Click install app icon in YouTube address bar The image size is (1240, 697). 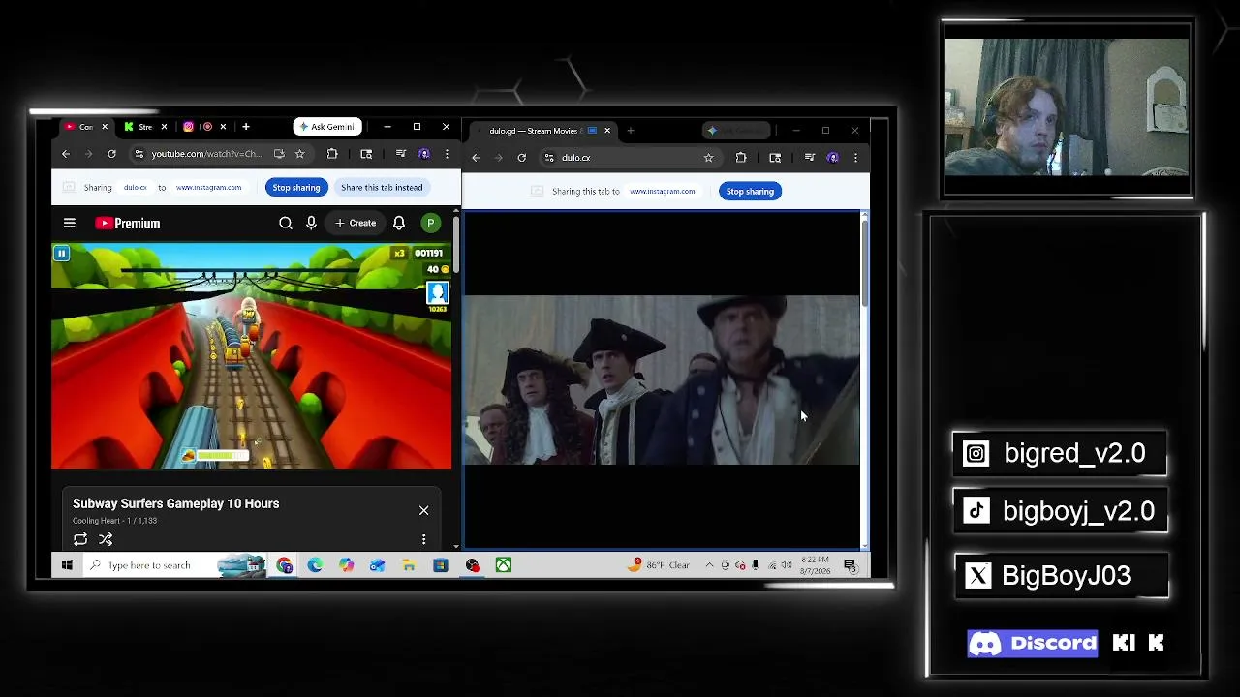(279, 154)
